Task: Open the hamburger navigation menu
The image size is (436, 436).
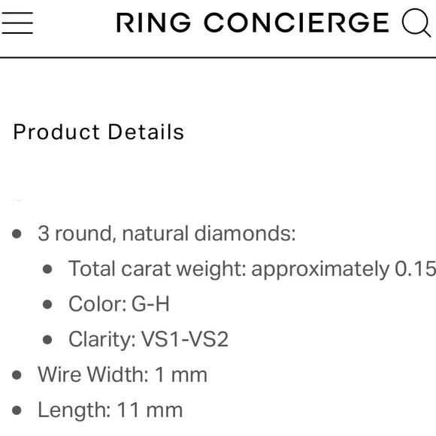Action: (17, 23)
